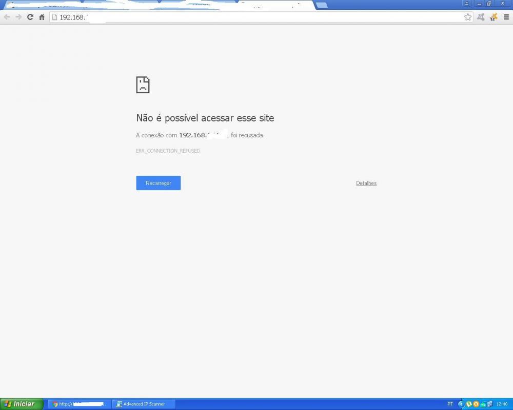
Task: Open the green device tray icon
Action: coord(483,404)
